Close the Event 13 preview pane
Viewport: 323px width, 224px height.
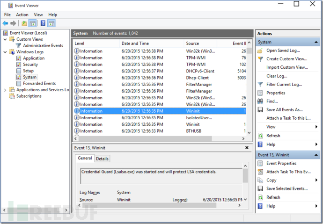click(x=247, y=148)
